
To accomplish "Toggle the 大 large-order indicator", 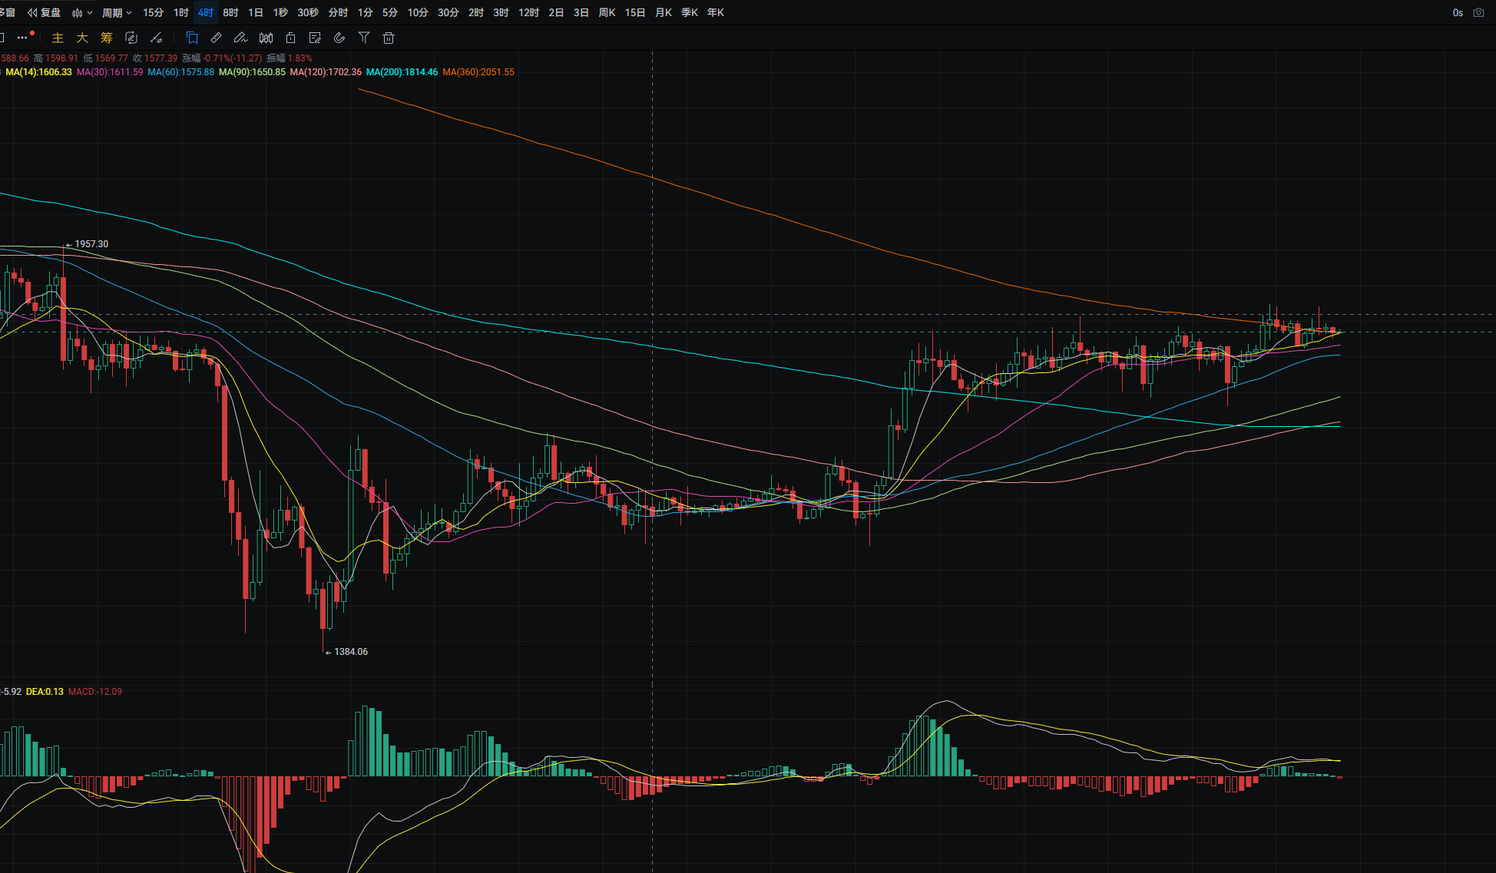I will point(82,38).
